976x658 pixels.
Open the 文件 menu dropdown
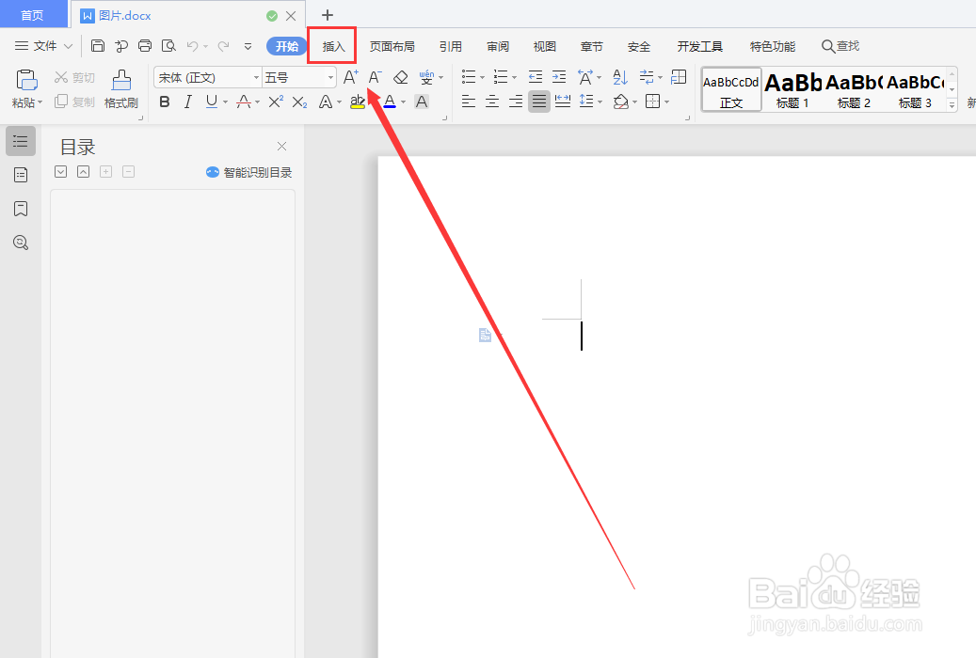tap(43, 46)
